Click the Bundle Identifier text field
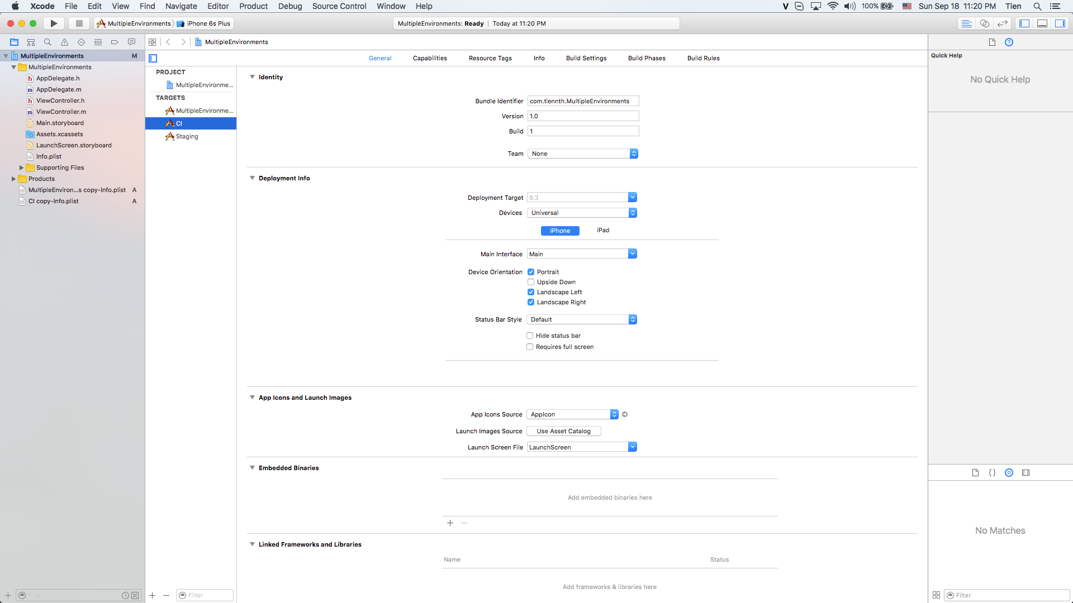This screenshot has width=1073, height=603. (582, 101)
